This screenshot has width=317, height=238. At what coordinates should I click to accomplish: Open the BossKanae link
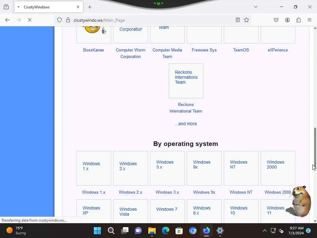click(93, 50)
